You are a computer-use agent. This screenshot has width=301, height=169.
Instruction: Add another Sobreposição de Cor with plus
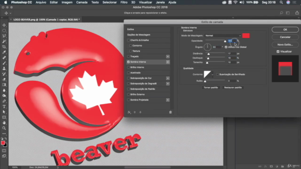point(168,78)
